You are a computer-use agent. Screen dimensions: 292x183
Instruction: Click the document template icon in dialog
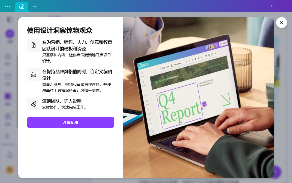click(x=34, y=45)
